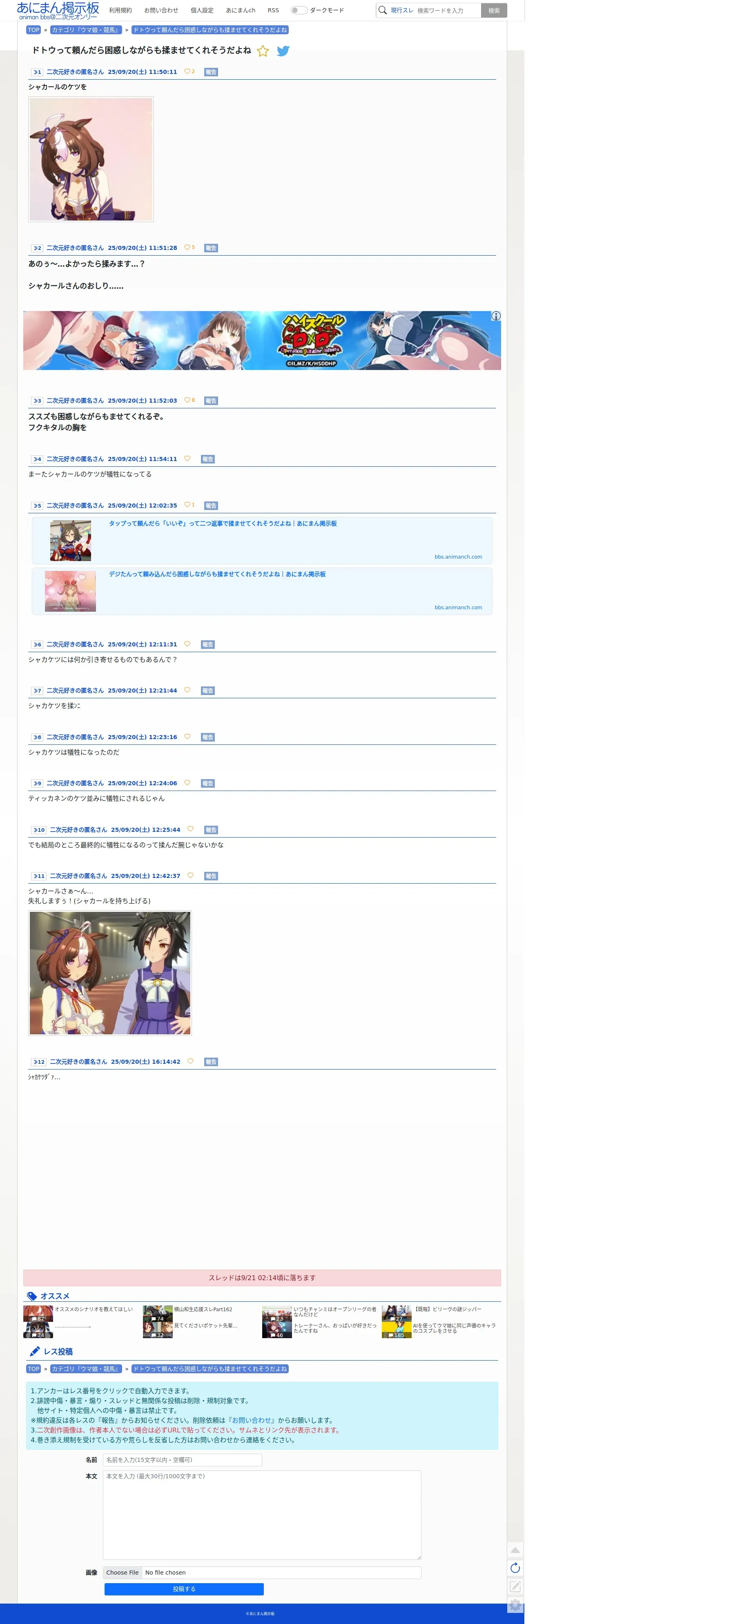Open settings with floating gear icon

515,1605
